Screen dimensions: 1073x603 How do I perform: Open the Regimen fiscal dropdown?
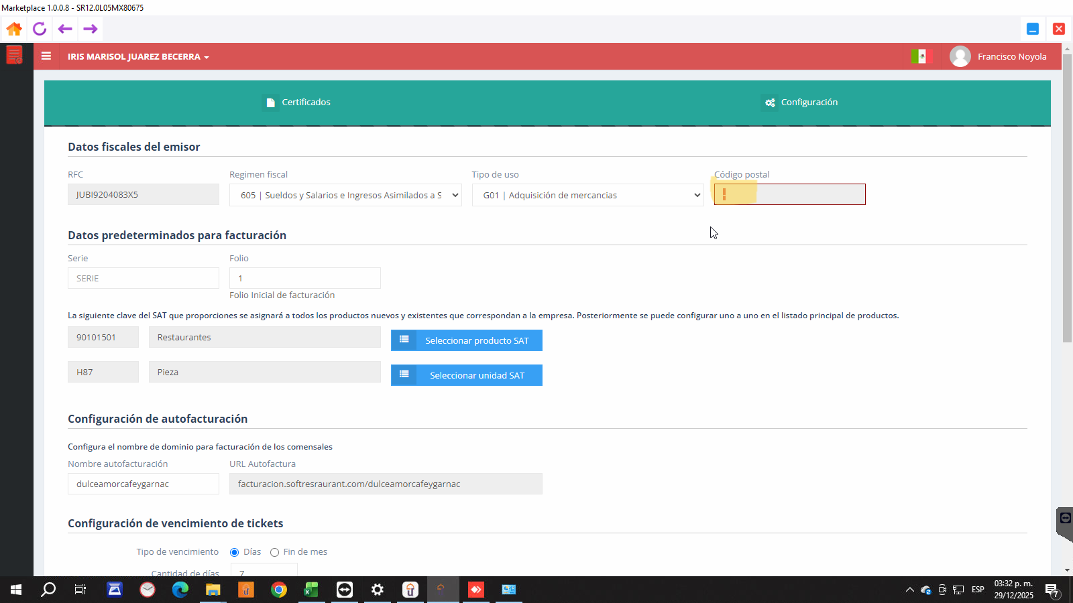(345, 195)
